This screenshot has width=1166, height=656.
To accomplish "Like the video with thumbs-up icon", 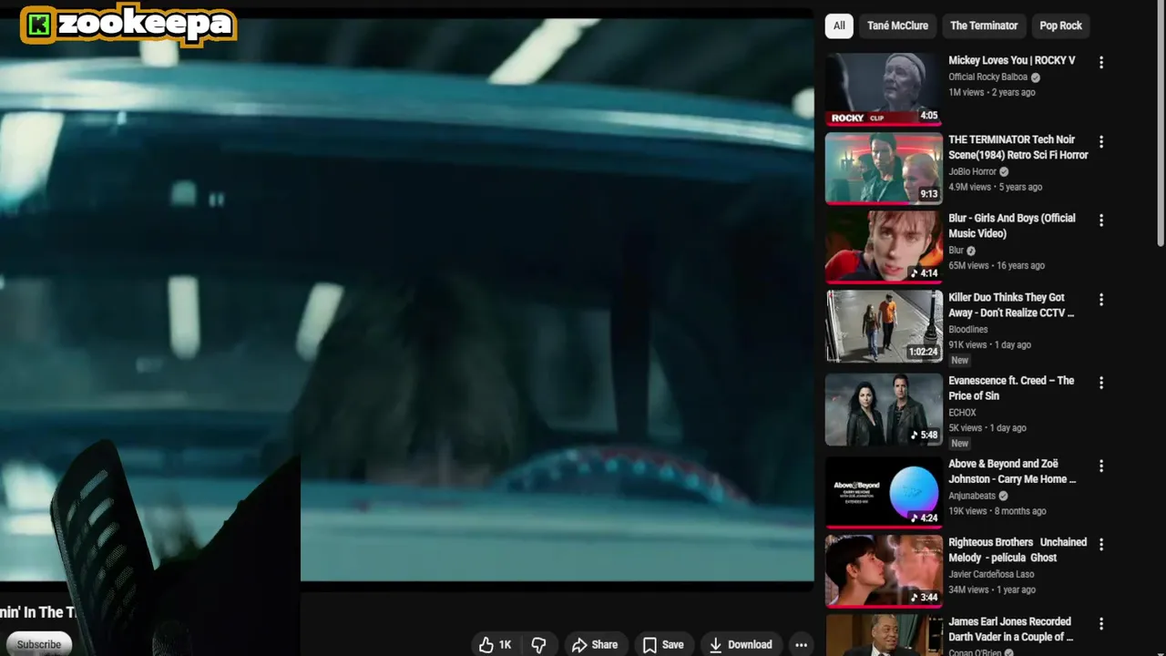I will point(486,644).
